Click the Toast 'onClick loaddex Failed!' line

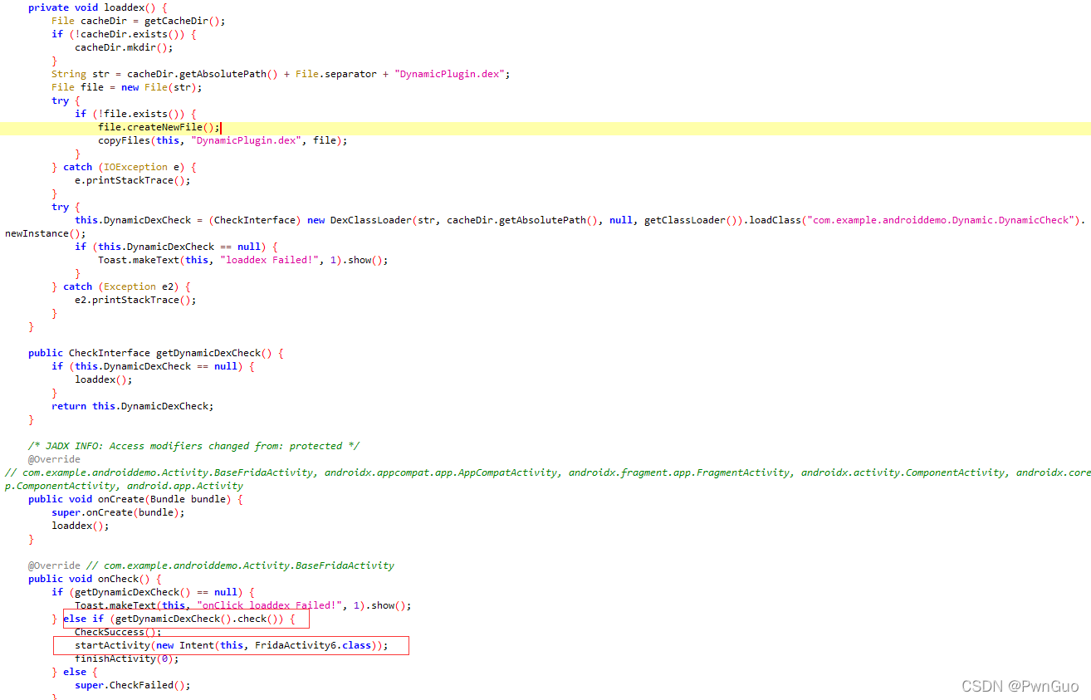pos(243,605)
